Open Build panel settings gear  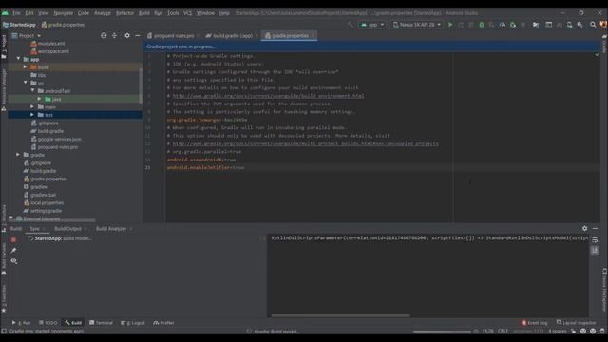(x=584, y=229)
